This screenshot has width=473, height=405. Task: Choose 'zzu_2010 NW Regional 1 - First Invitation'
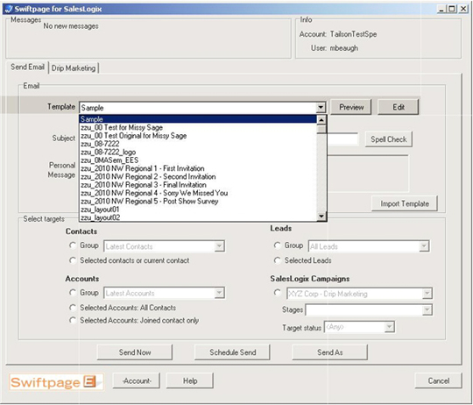[x=198, y=168]
